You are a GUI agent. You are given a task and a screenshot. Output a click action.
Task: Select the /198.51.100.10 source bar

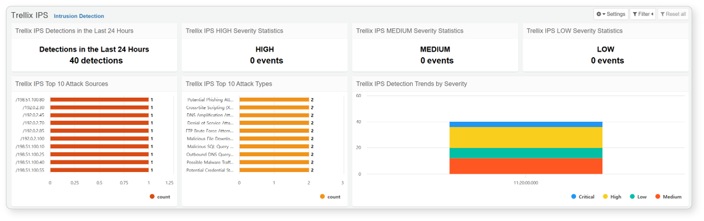click(x=99, y=146)
